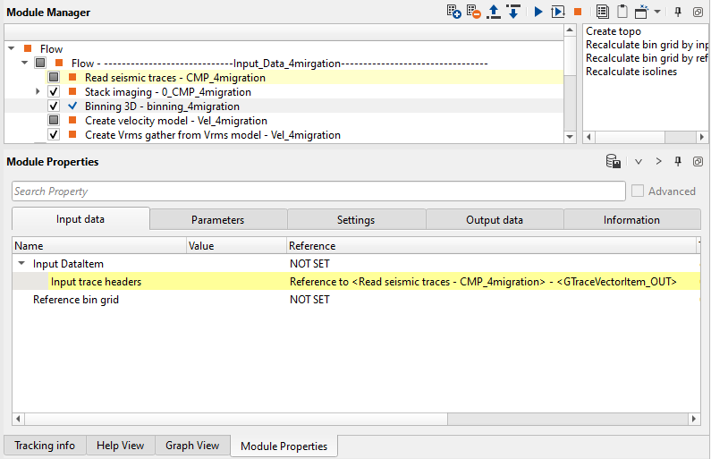The image size is (711, 459).
Task: Move module up with the up-arrow icon
Action: tap(493, 12)
